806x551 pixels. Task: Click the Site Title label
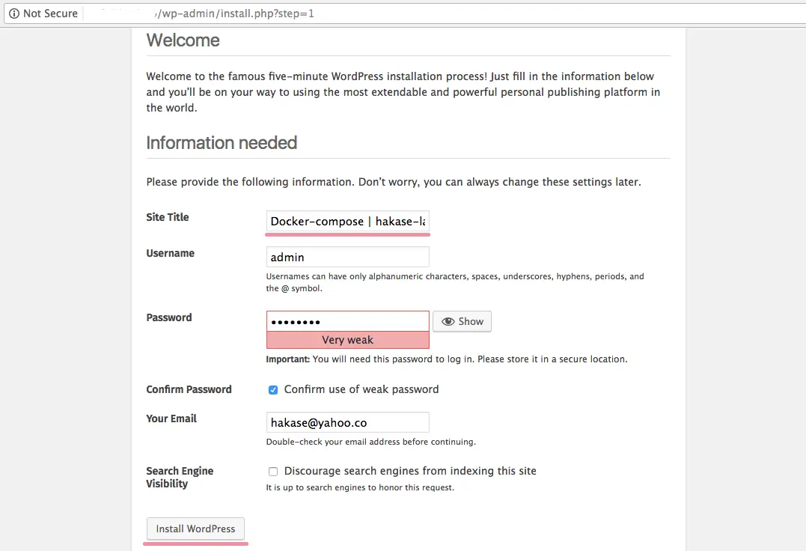coord(168,217)
